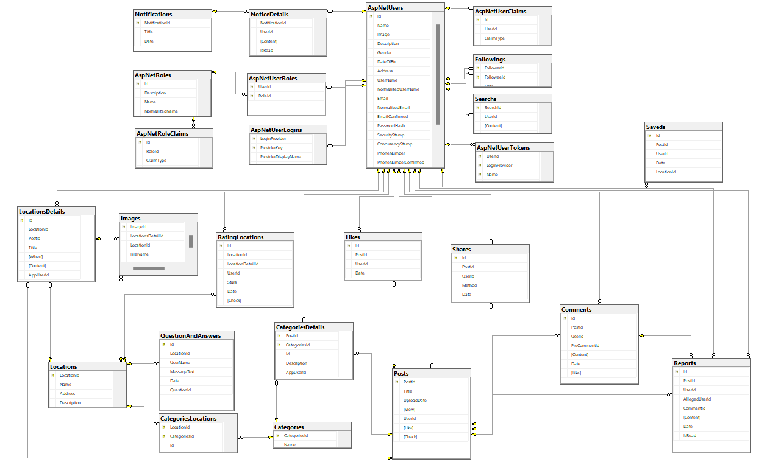Viewport: 770px width, 462px height.
Task: Click the key icon on Saveds Id
Action: coord(649,135)
